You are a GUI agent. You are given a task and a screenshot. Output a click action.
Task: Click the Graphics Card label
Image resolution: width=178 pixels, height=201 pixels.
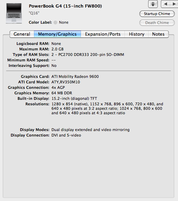(35, 76)
